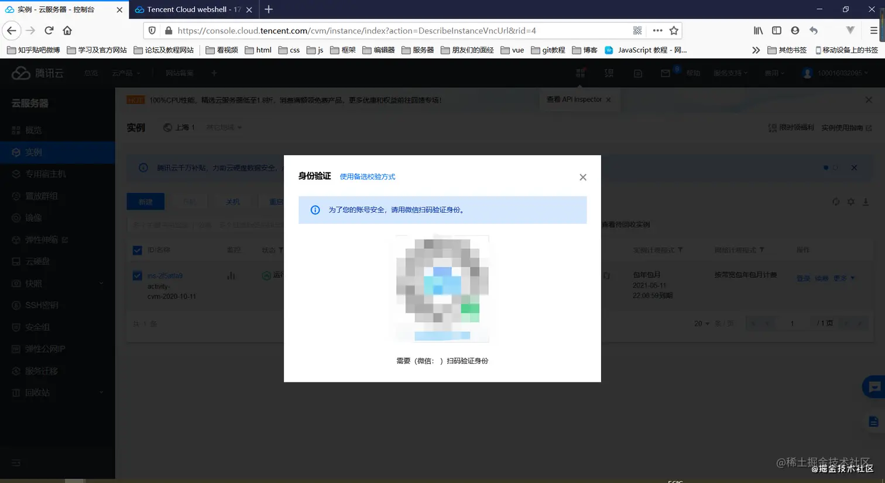
Task: Open the account 100016032095 dropdown
Action: [x=835, y=73]
